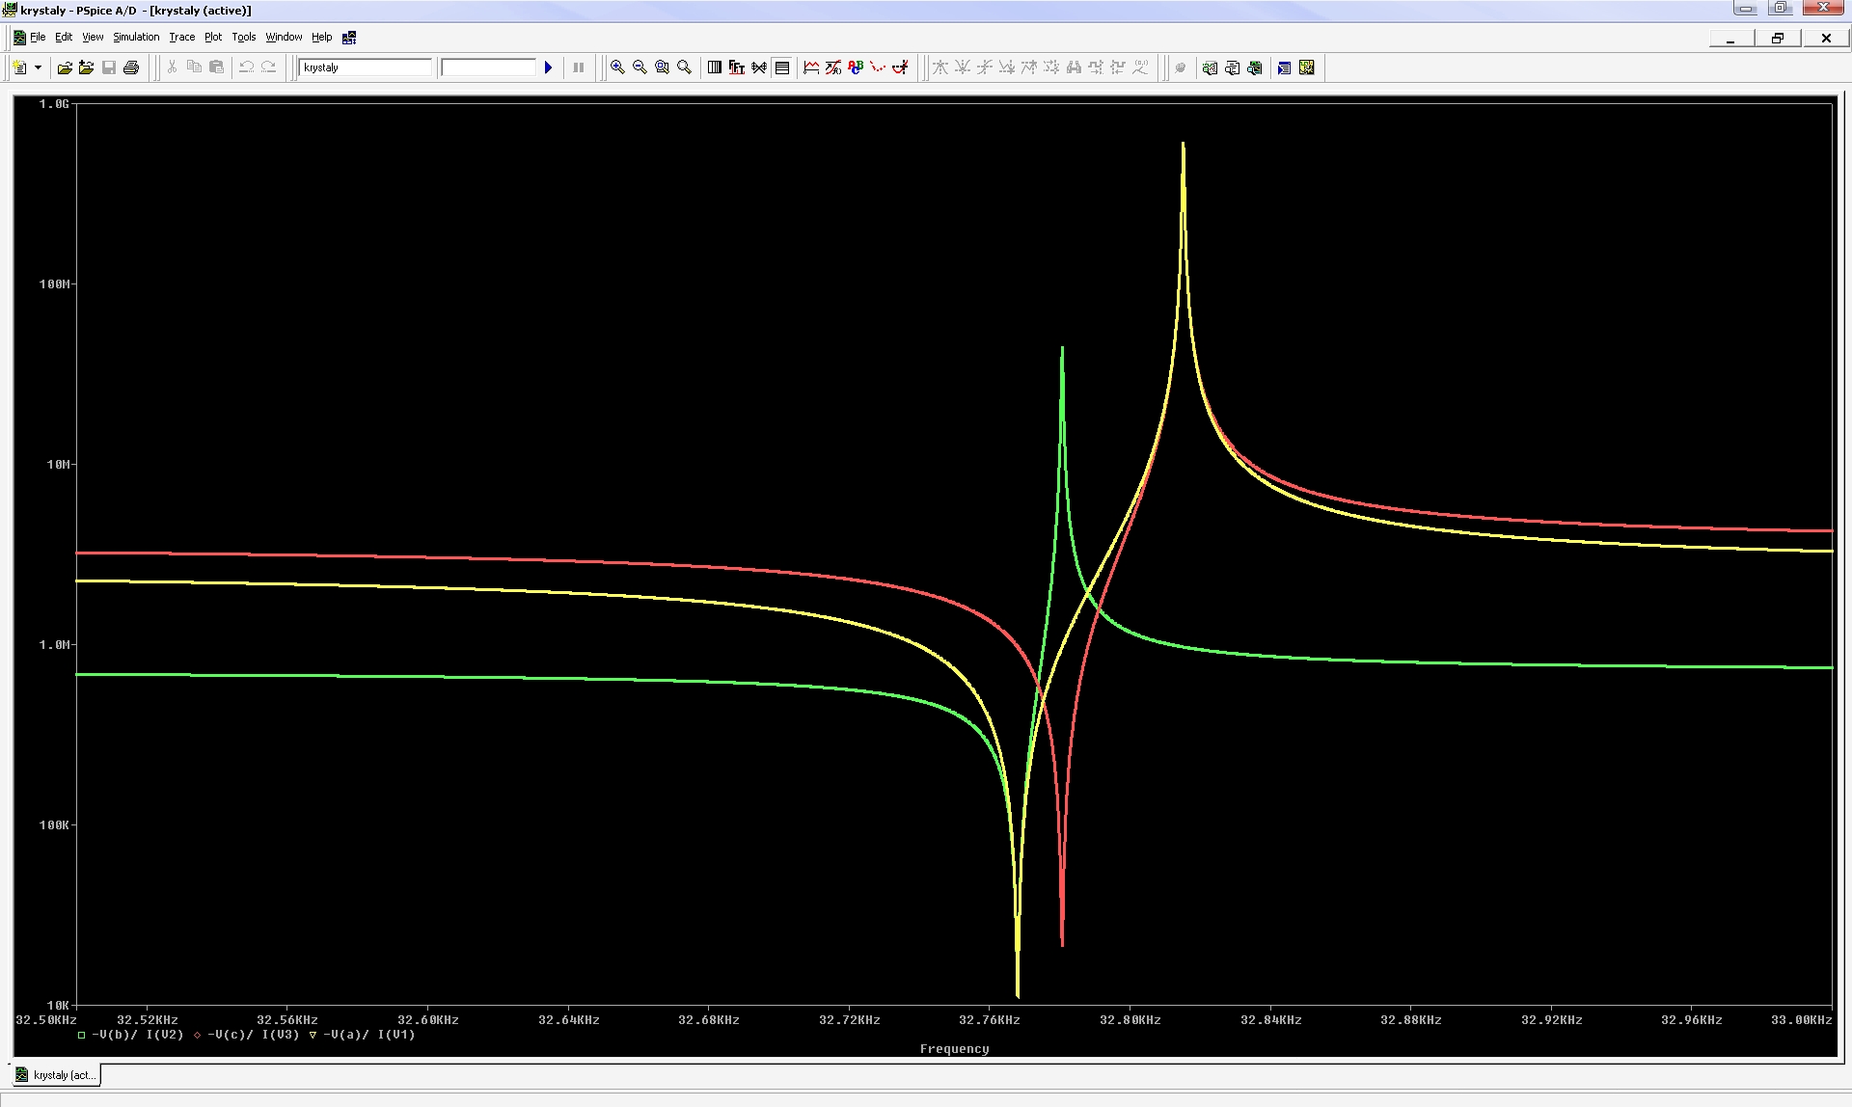
Task: Click the -V(c)/ I(V3) trace legend
Action: tap(253, 1035)
